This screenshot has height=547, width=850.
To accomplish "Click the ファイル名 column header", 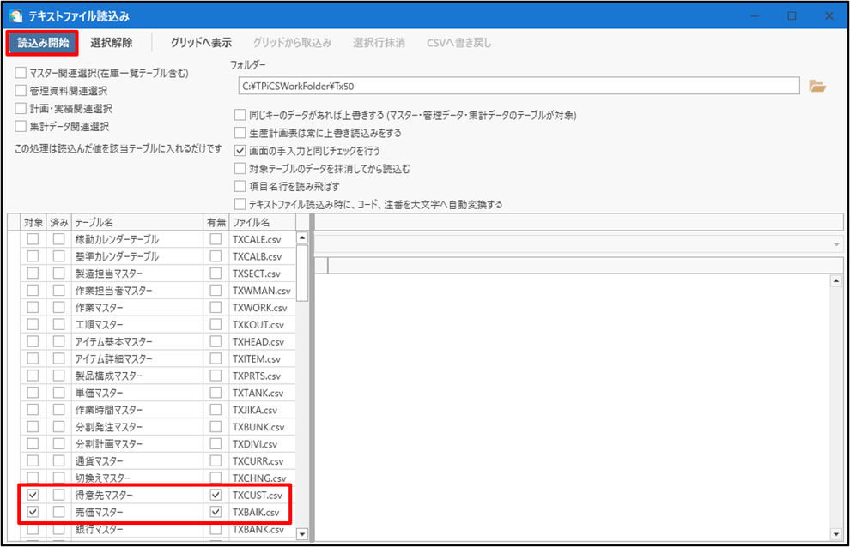I will [263, 222].
